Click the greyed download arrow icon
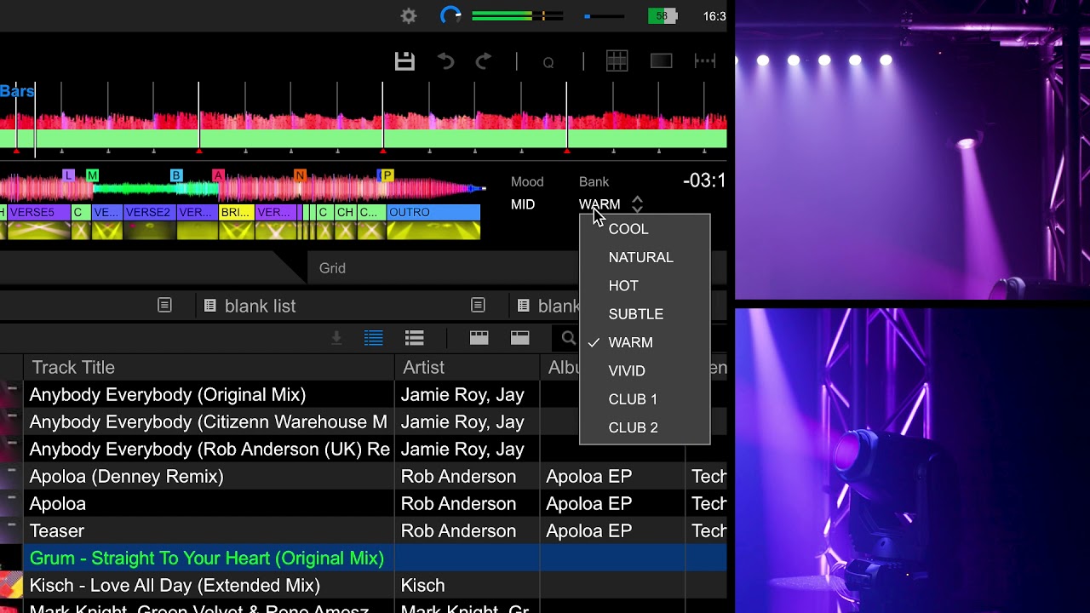The width and height of the screenshot is (1090, 613). point(336,338)
